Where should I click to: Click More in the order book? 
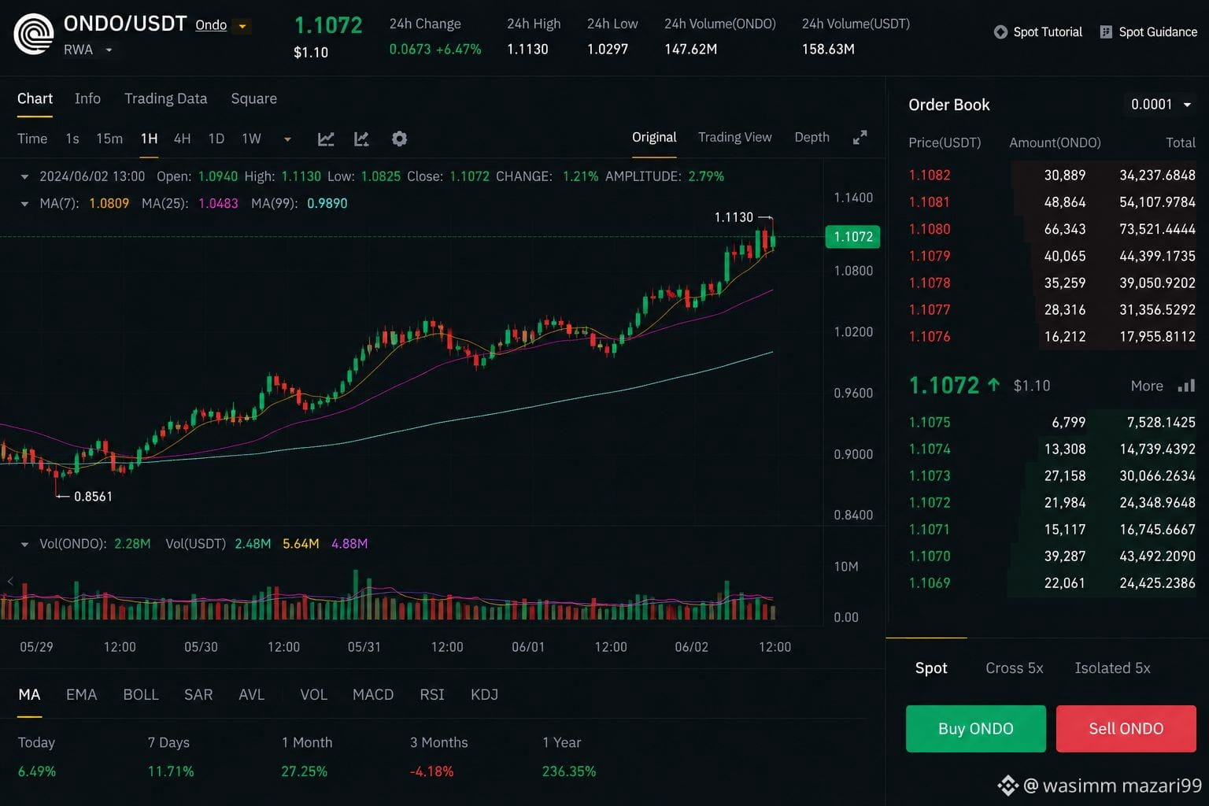pos(1146,386)
